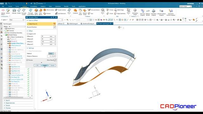Viewport: 203px width, 114px height.
Task: Open the Through Curves tool
Action: [24, 12]
